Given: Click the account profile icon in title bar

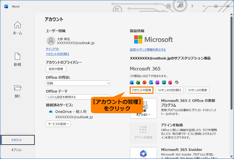Looking at the screenshot, I should coord(168,6).
